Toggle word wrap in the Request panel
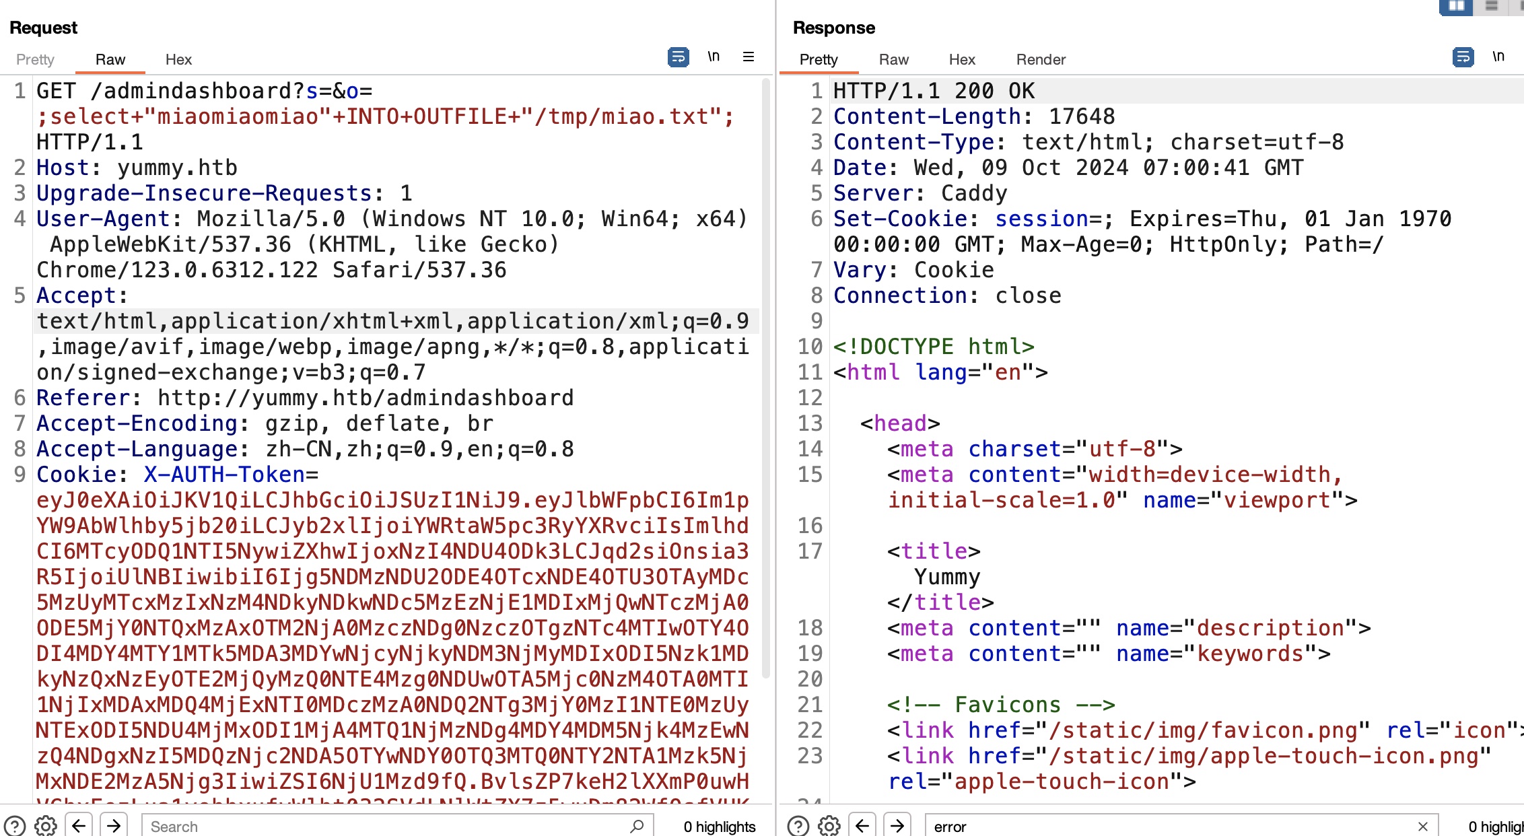This screenshot has height=836, width=1524. point(678,57)
